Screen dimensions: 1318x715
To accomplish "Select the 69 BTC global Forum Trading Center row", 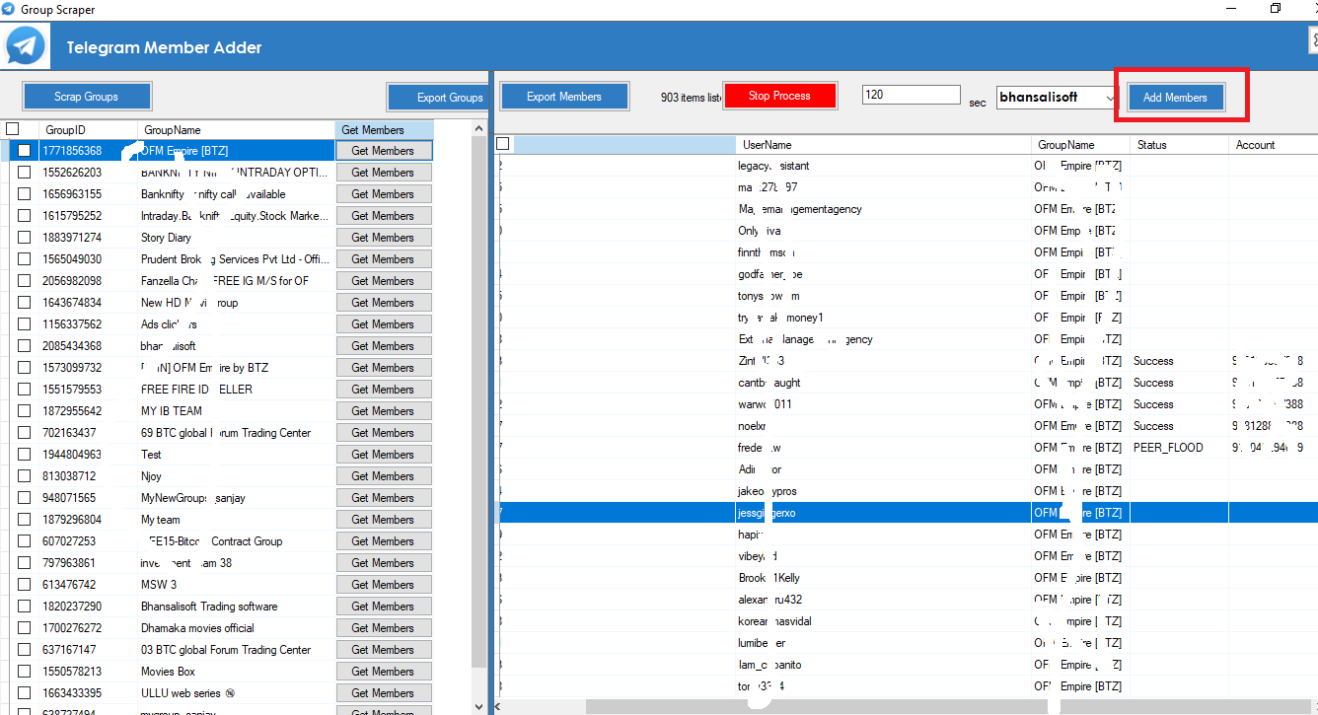I will [218, 433].
